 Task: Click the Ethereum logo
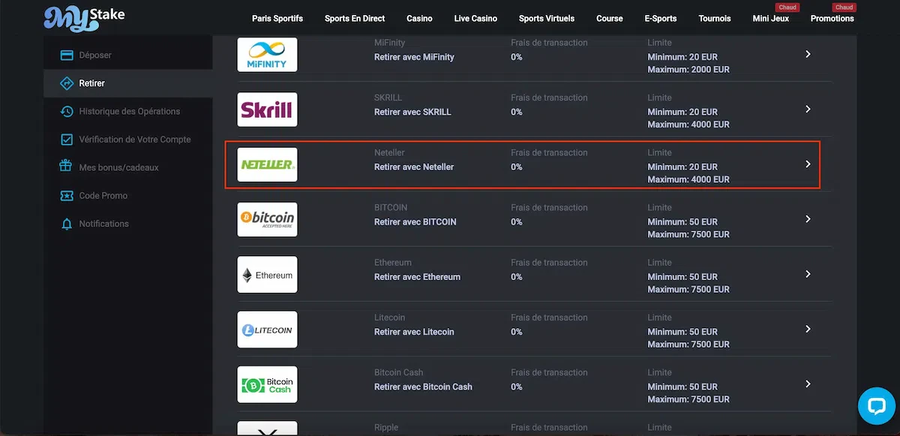[267, 275]
